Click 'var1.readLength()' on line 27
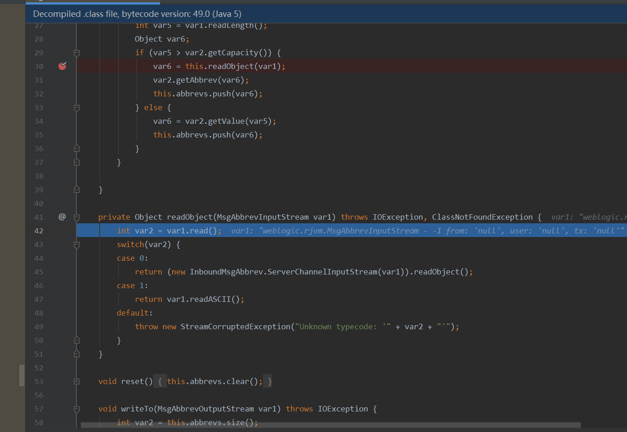Image resolution: width=627 pixels, height=432 pixels. coord(224,26)
